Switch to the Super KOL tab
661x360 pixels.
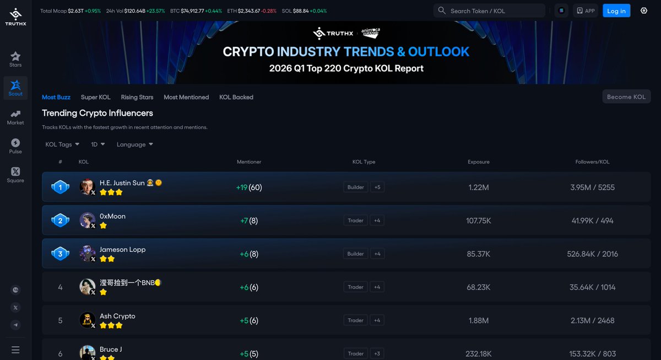tap(96, 97)
